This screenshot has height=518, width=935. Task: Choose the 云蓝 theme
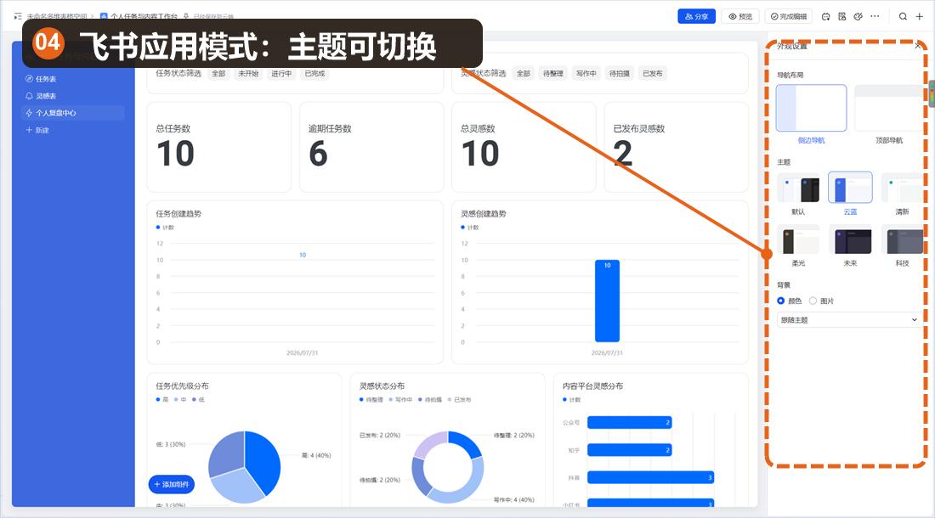point(850,189)
